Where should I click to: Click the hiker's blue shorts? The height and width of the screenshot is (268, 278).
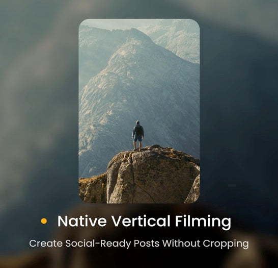pyautogui.click(x=138, y=138)
